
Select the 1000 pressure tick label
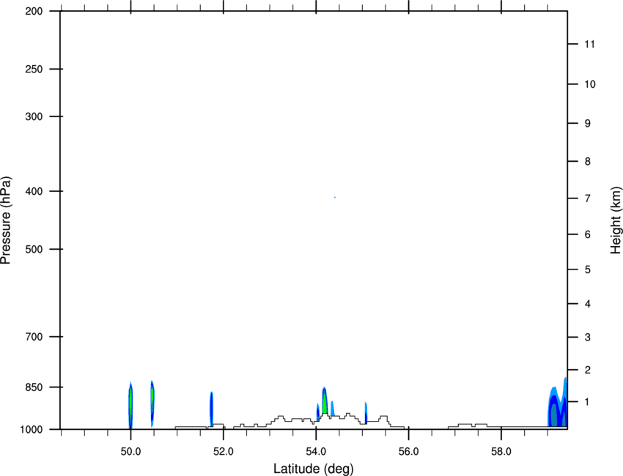31,429
